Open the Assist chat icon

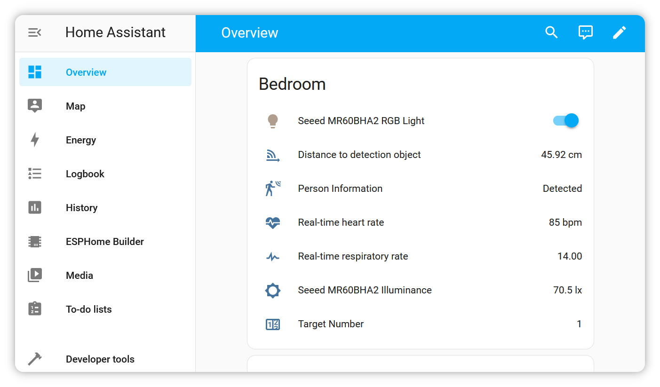tap(585, 32)
